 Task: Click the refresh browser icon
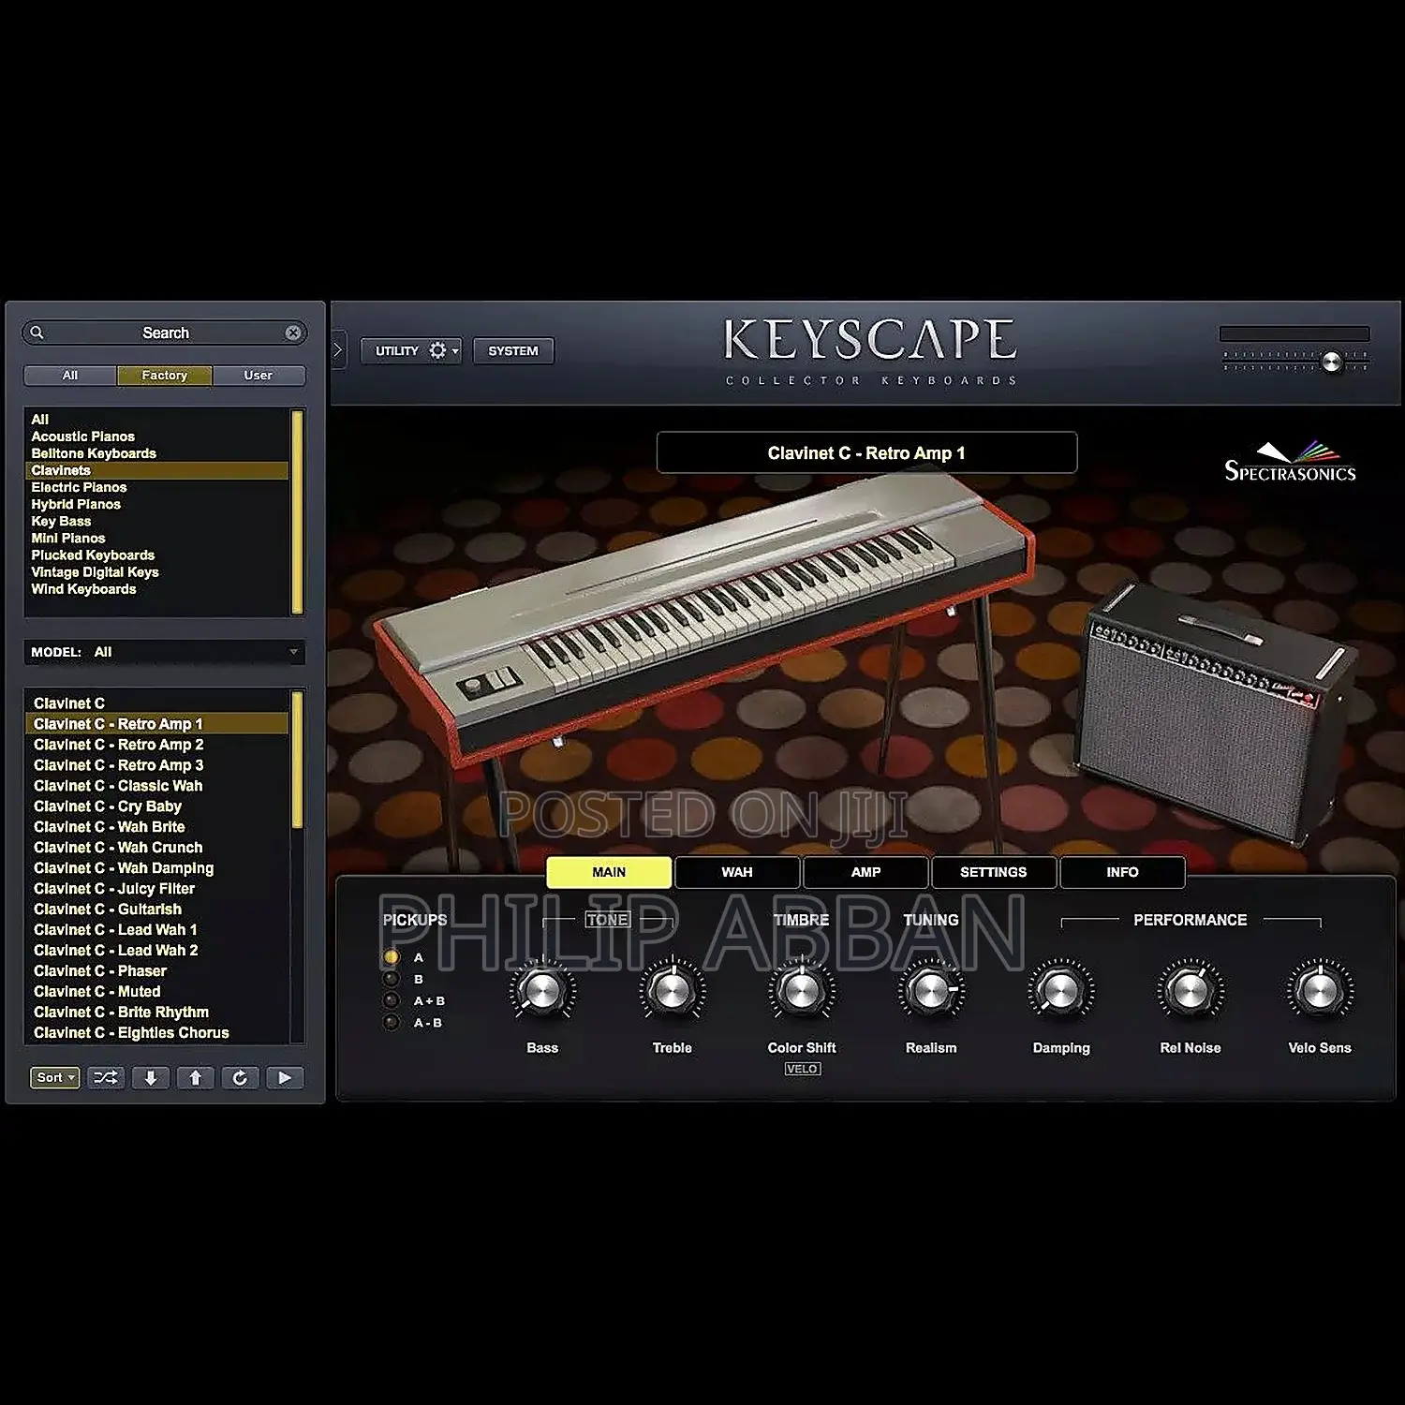click(240, 1078)
